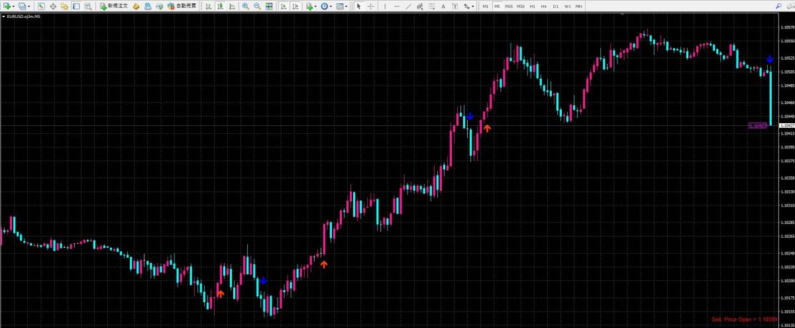Screen dimensions: 795x328
Task: Click the Arrows objects icon
Action: pyautogui.click(x=466, y=6)
